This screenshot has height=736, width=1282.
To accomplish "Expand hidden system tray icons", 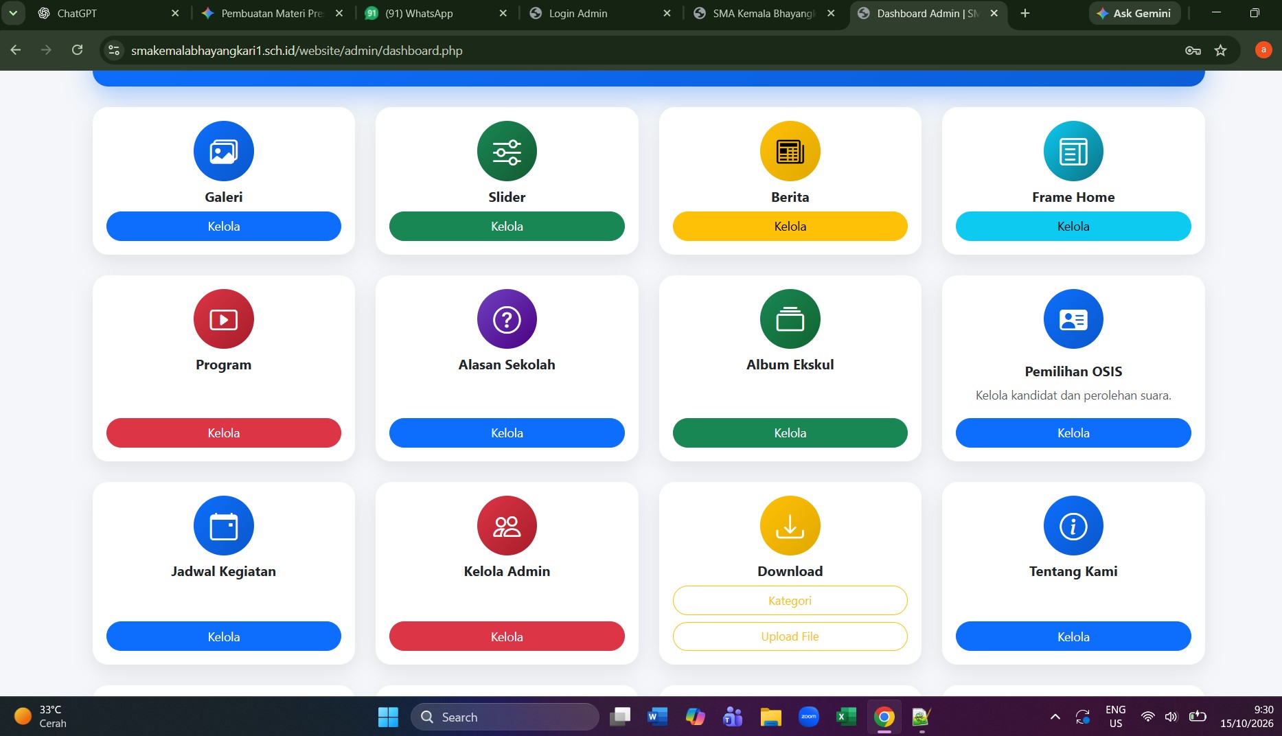I will [1055, 717].
